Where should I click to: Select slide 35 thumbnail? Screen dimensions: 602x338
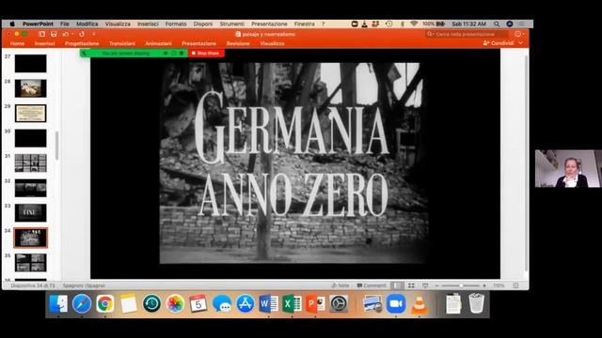point(31,263)
